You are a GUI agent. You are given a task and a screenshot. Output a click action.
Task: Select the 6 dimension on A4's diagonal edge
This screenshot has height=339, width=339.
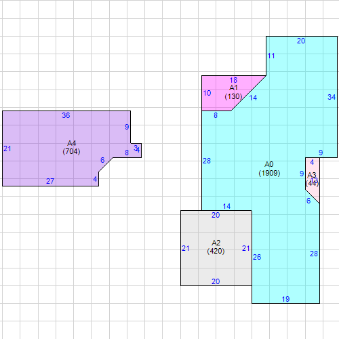[102, 160]
